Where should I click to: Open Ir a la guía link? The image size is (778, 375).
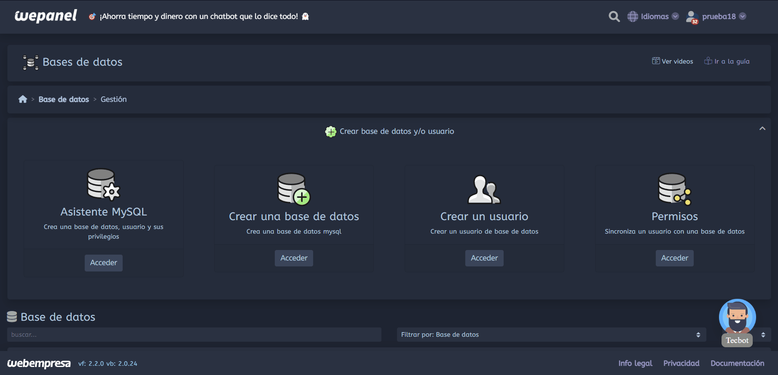pyautogui.click(x=727, y=61)
